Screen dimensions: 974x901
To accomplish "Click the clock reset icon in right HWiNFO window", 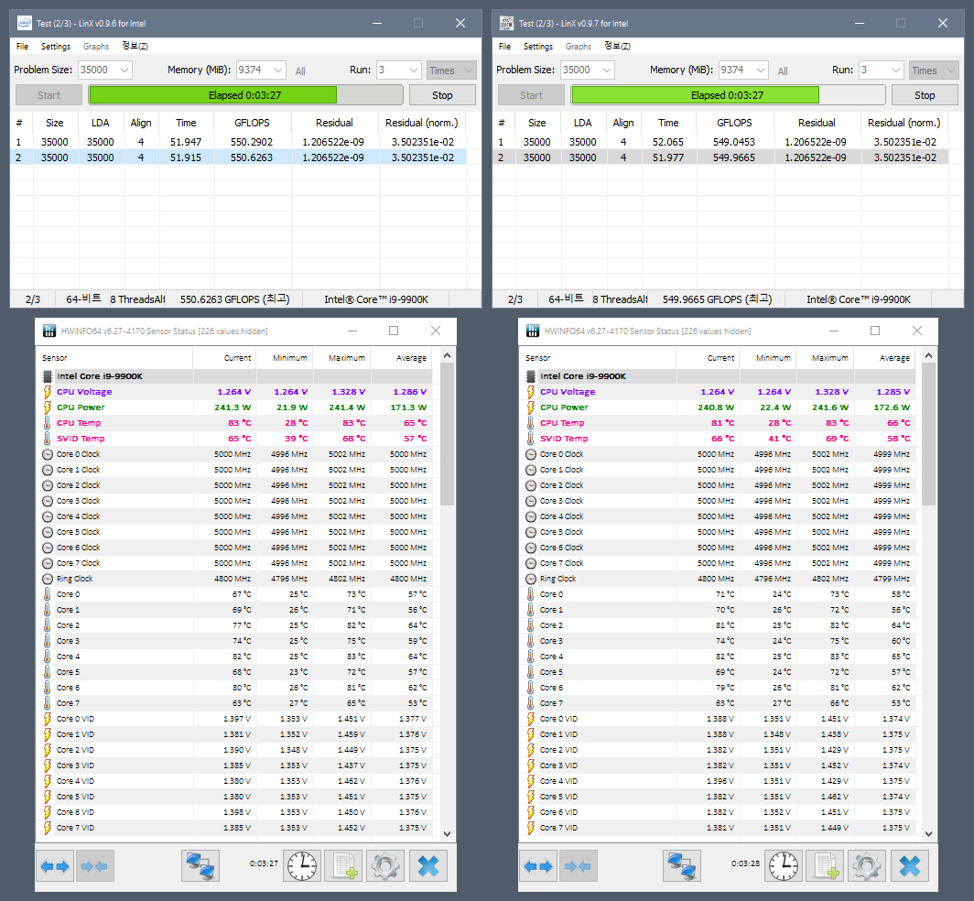I will pos(784,865).
